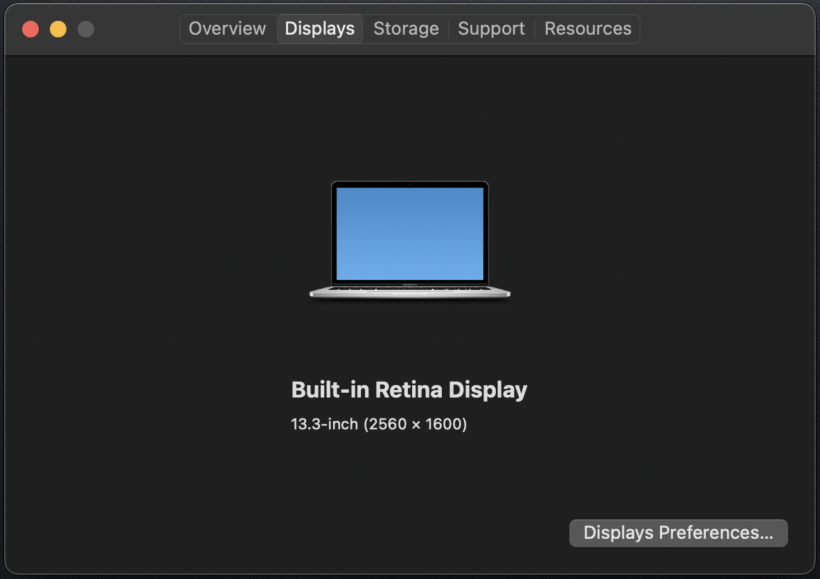Switch to the Overview tab

tap(227, 29)
